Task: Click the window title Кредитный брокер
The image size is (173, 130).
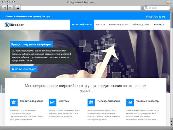Action: [x=81, y=2]
